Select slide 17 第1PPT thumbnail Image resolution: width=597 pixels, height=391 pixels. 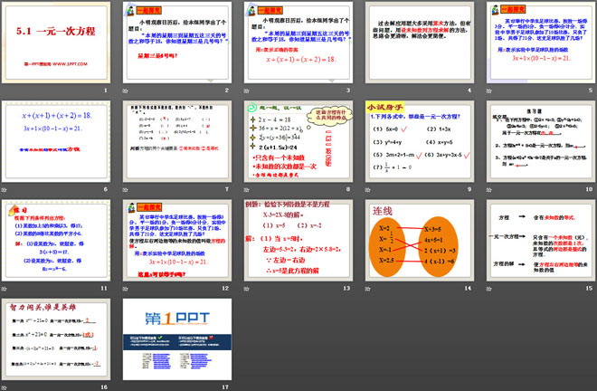pyautogui.click(x=177, y=339)
